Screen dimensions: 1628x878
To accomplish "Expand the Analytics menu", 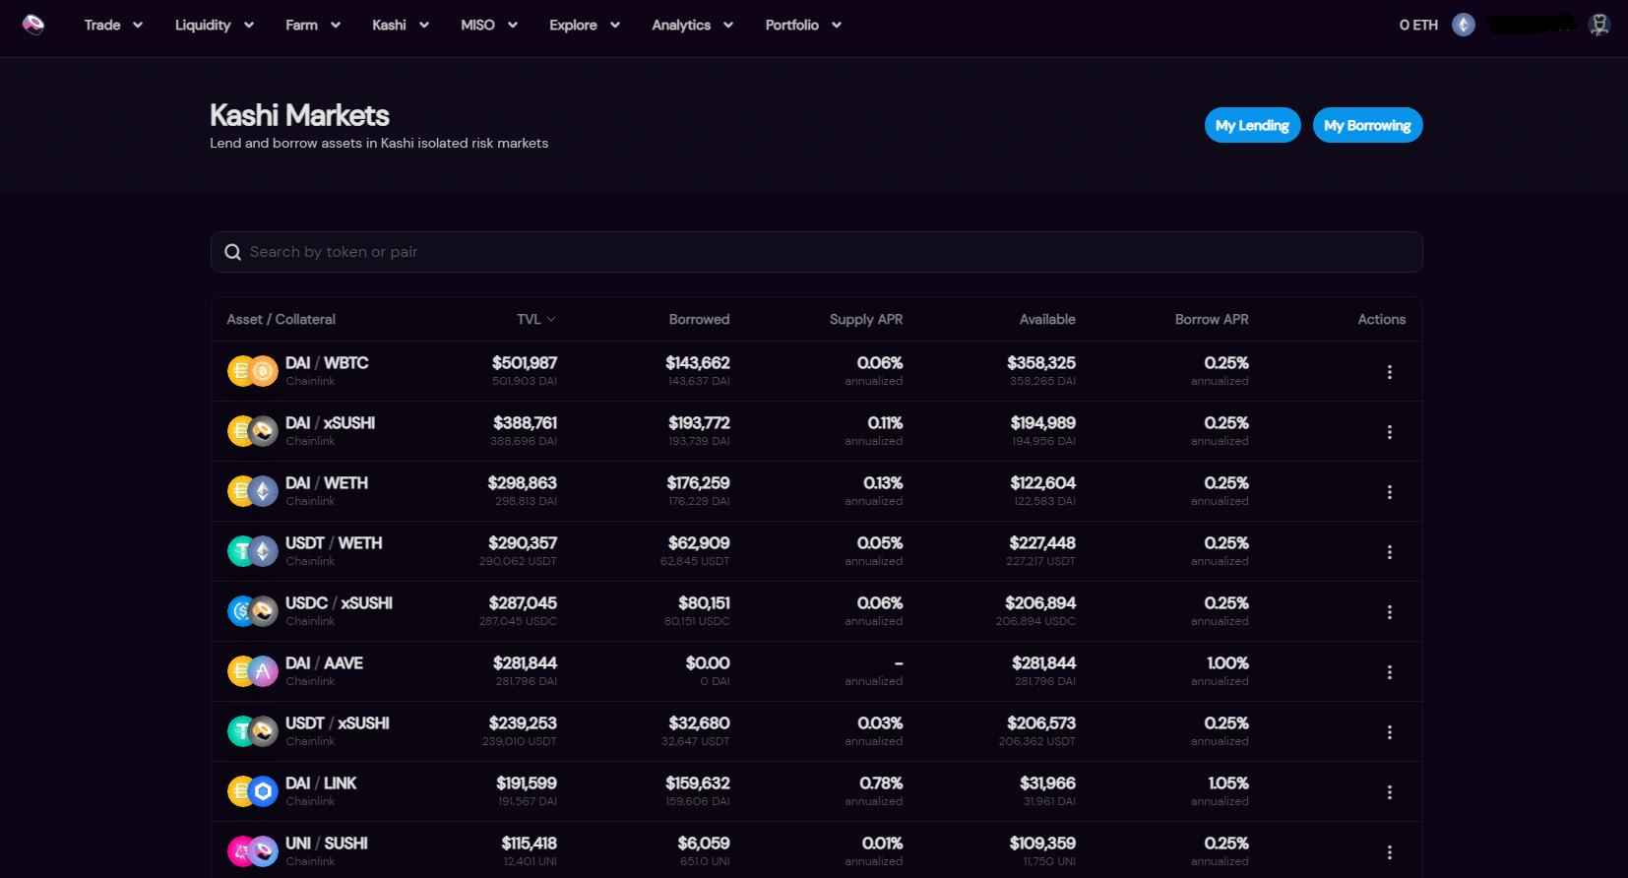I will click(x=692, y=25).
